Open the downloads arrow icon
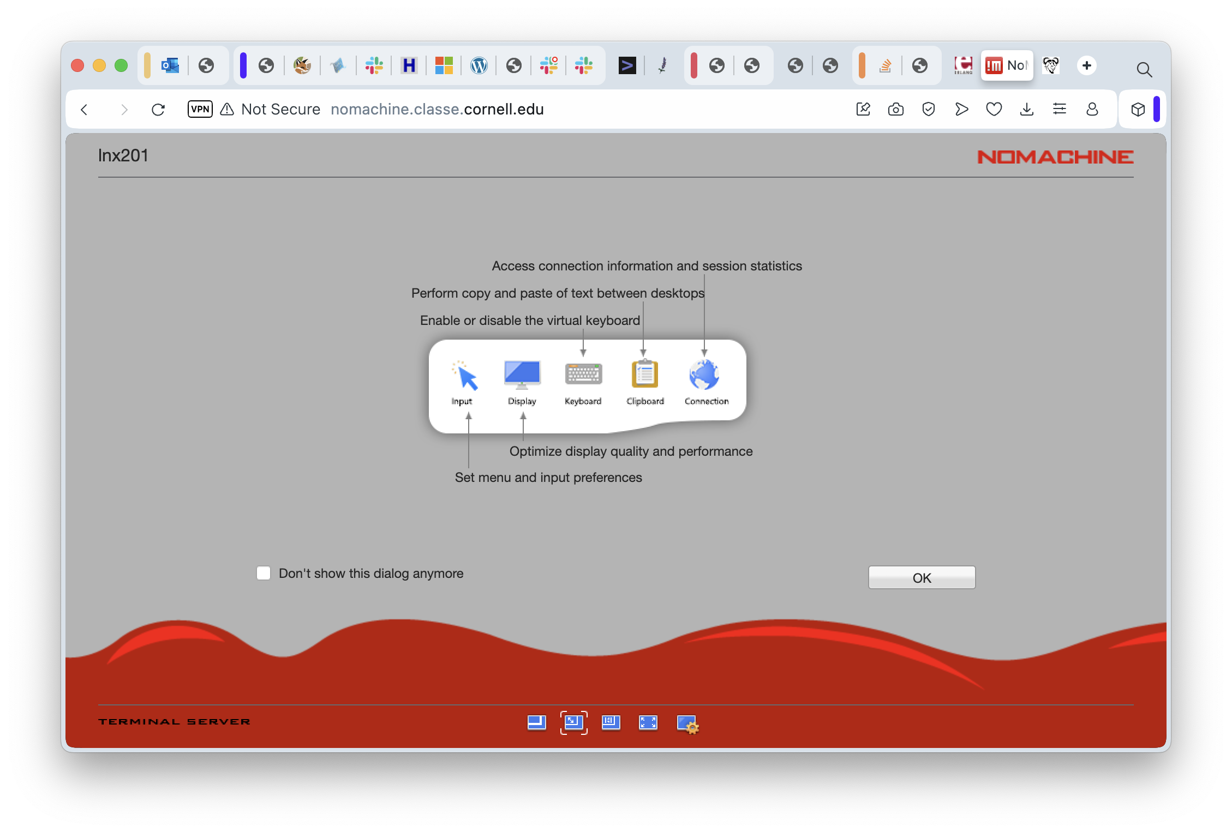The height and width of the screenshot is (833, 1232). (x=1026, y=110)
